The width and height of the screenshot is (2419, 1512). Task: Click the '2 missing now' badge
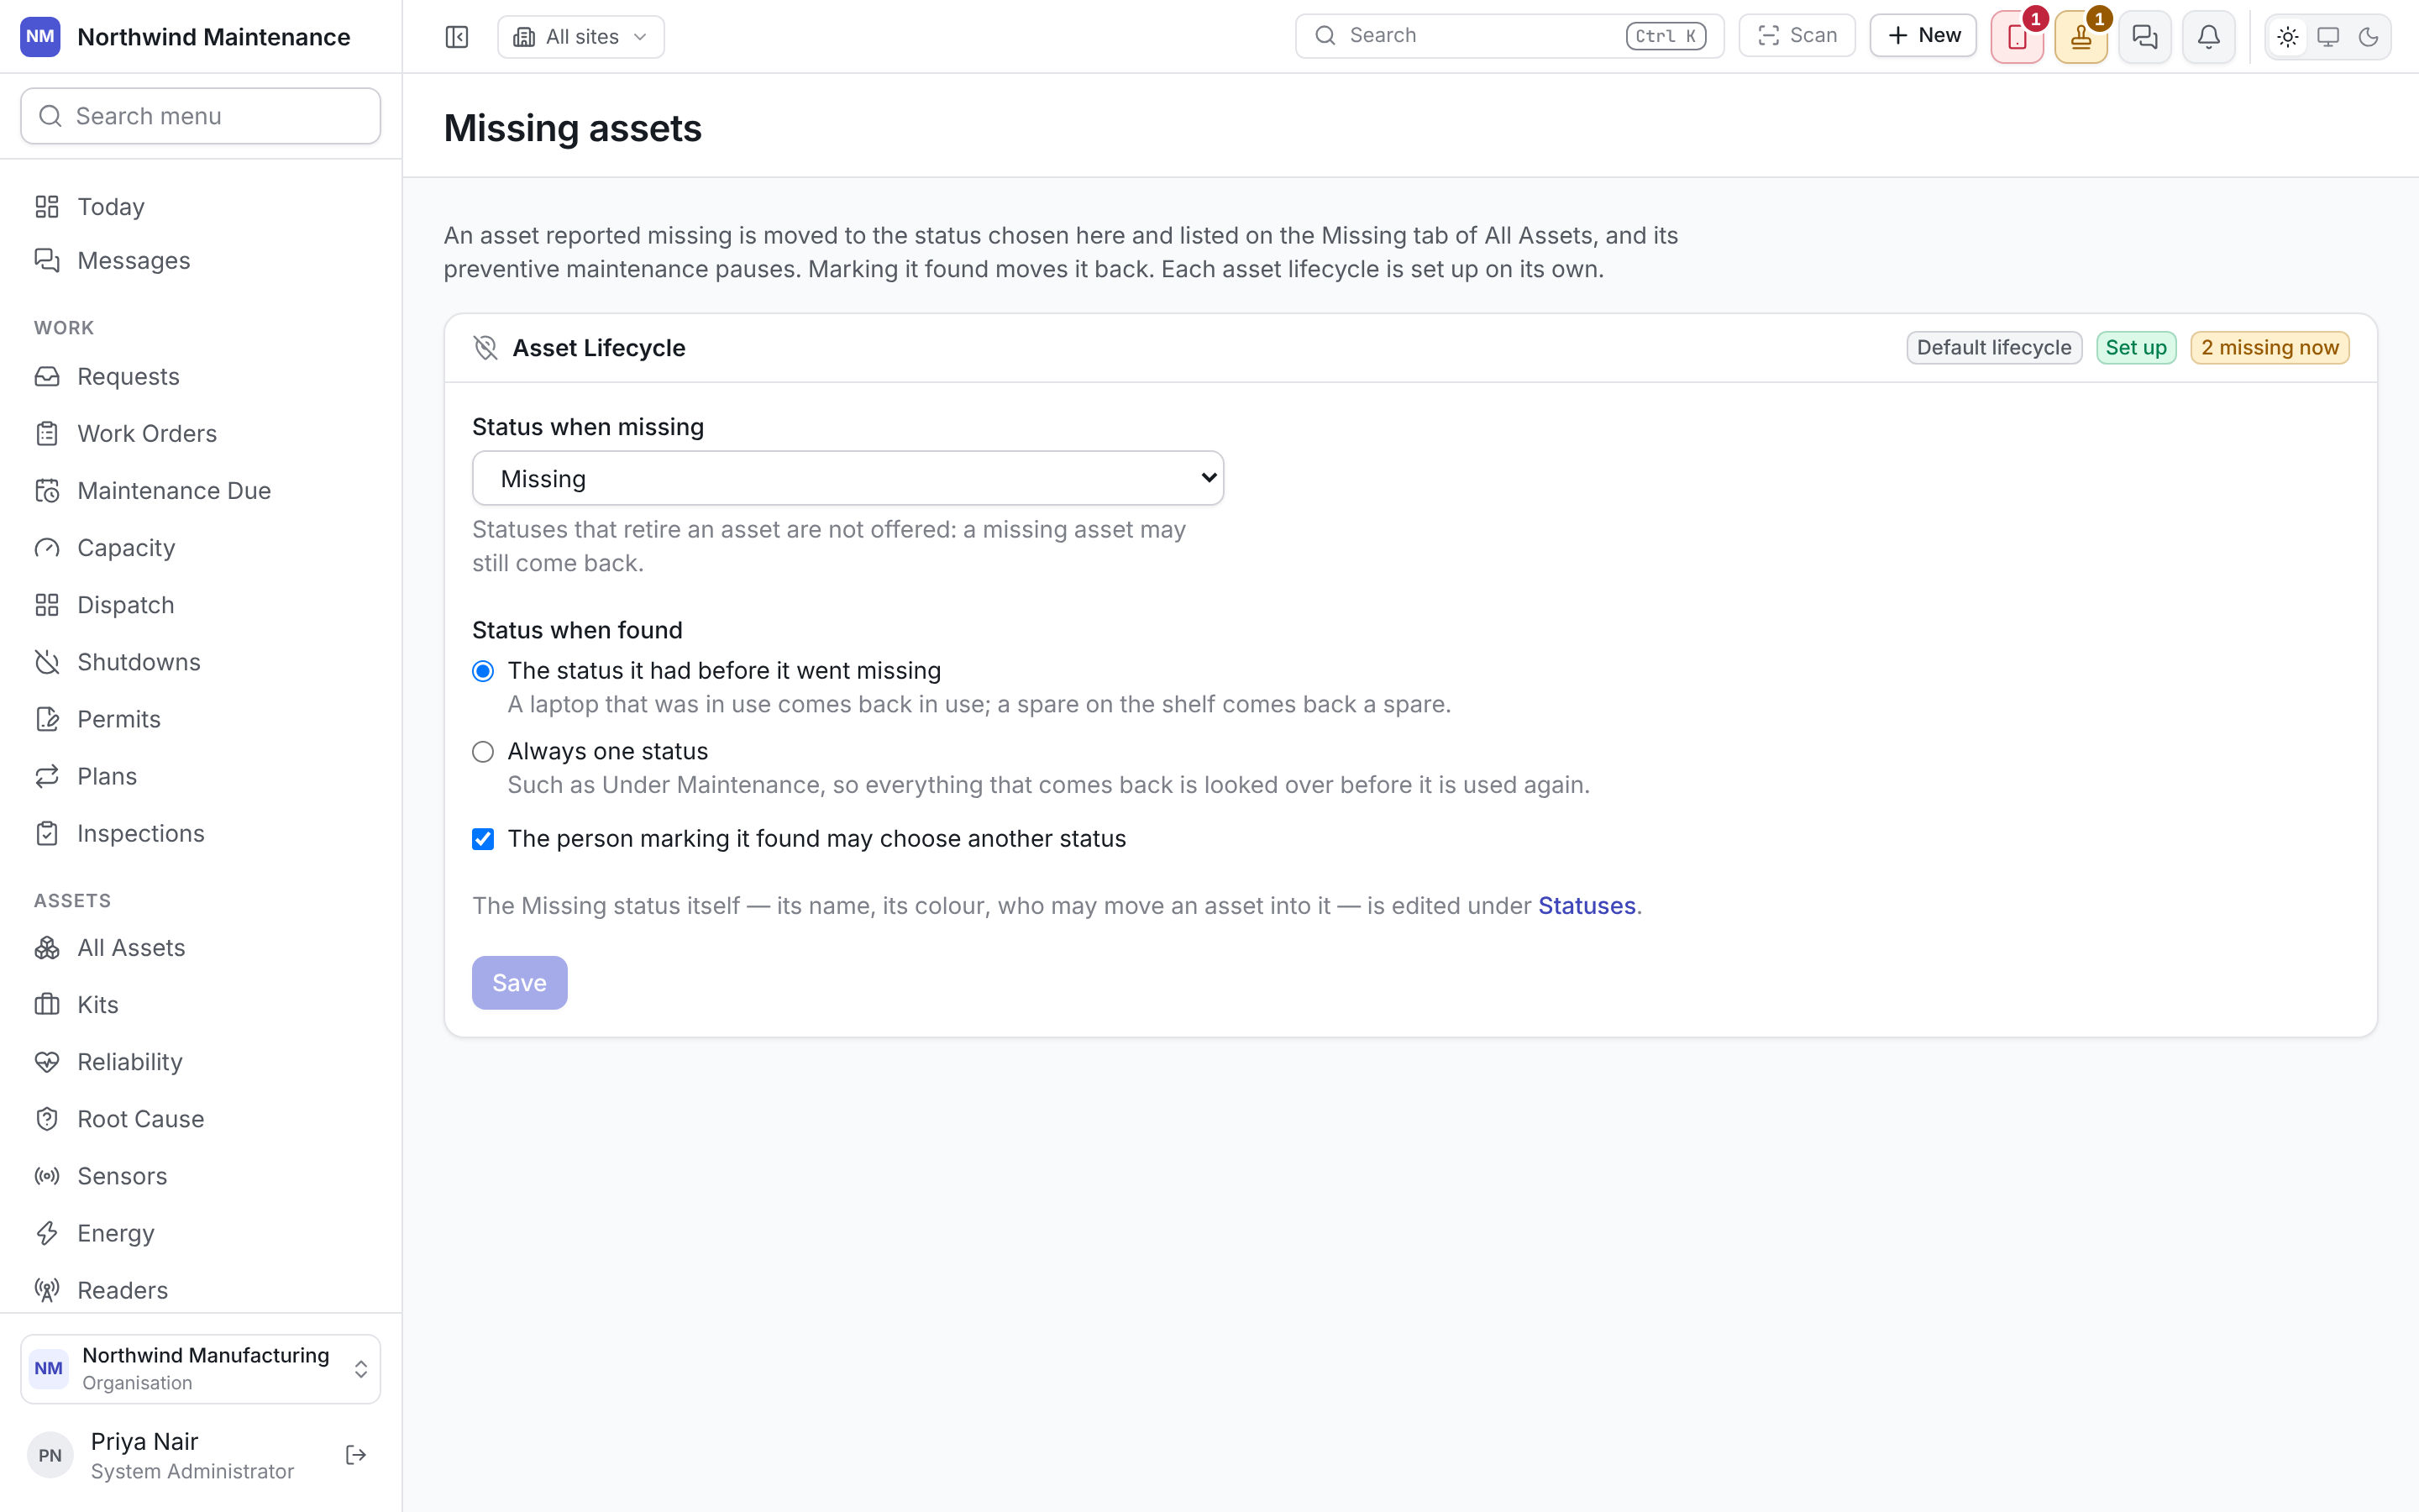(2269, 348)
